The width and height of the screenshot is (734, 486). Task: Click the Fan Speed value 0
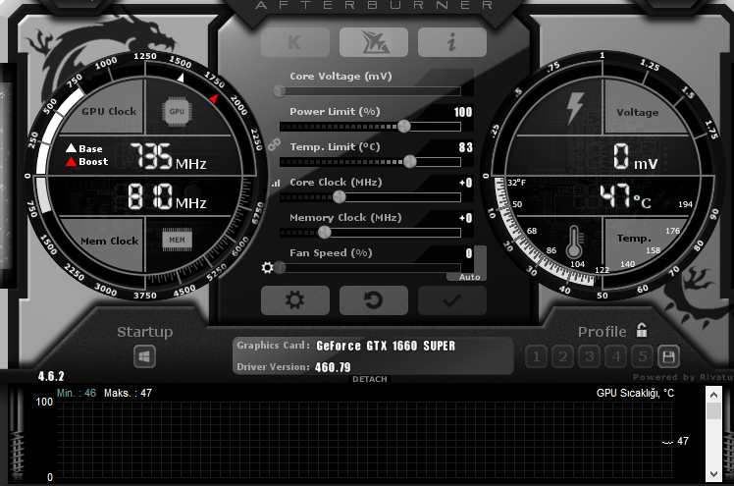[x=469, y=253]
